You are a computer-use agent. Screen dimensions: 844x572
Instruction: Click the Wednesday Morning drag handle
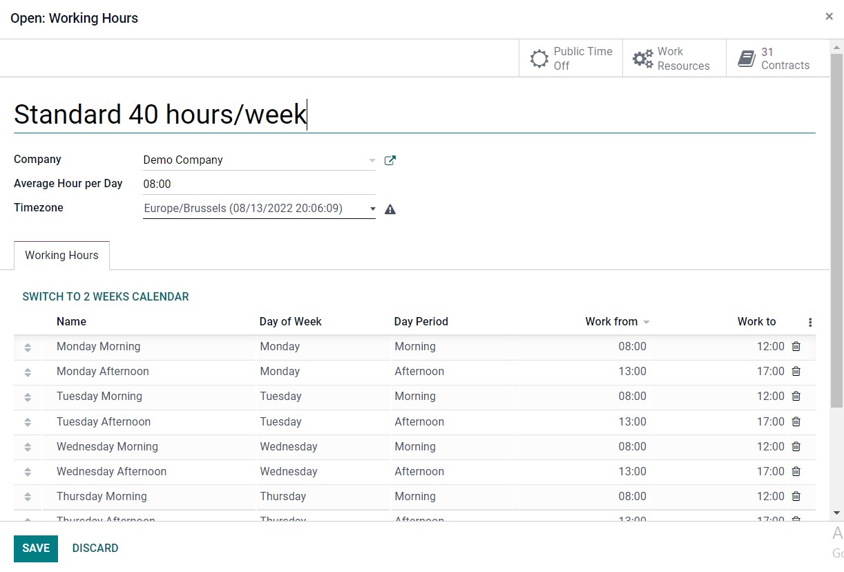(28, 447)
